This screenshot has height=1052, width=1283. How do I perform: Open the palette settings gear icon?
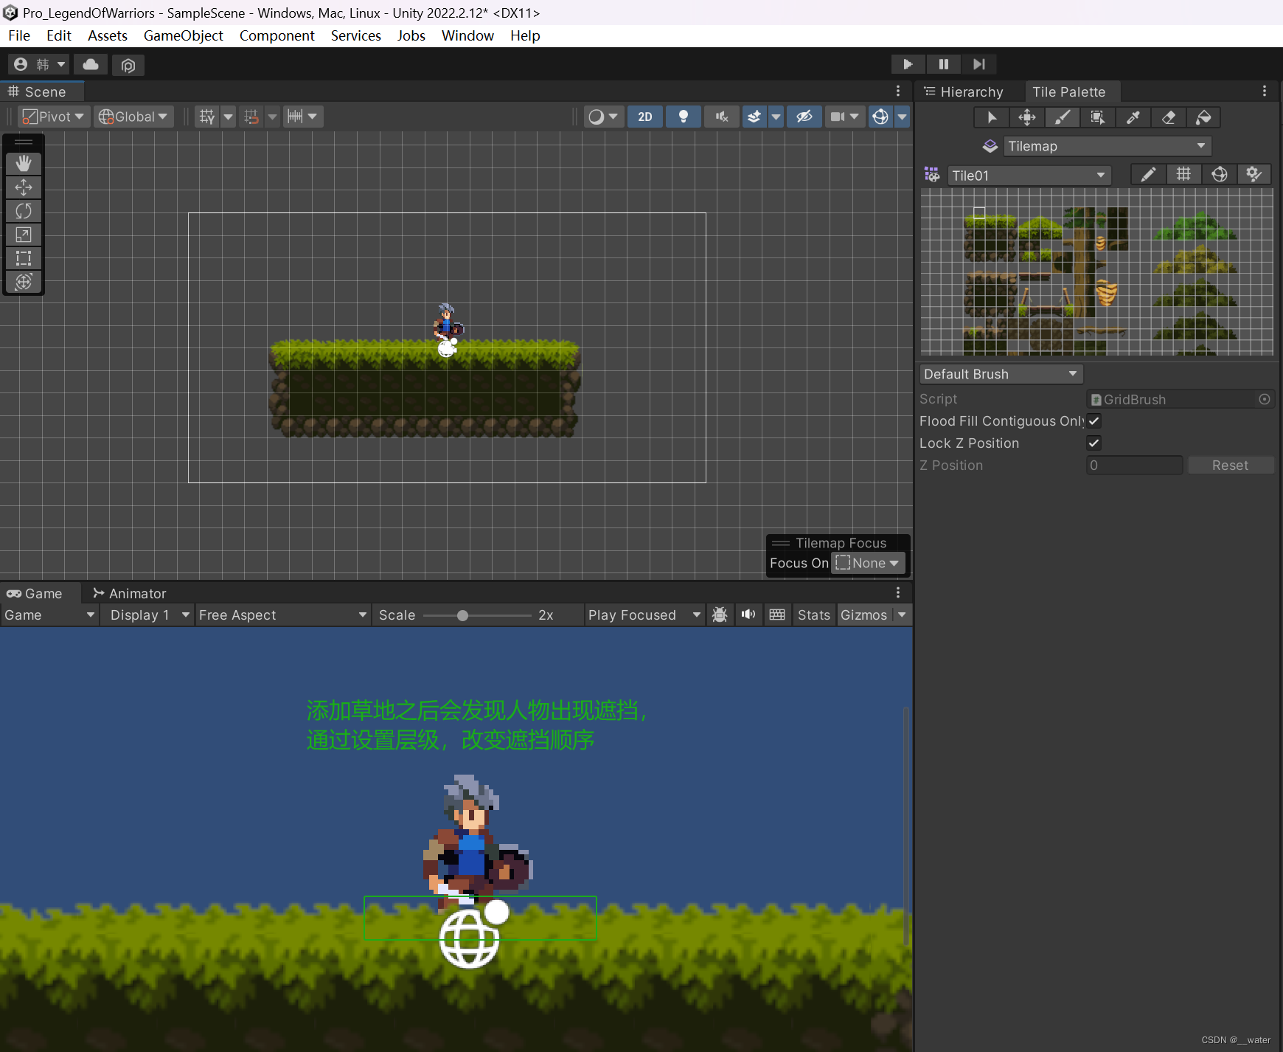[x=1254, y=175]
